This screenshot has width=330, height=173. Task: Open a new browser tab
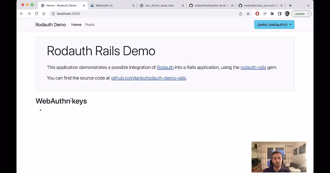point(290,5)
